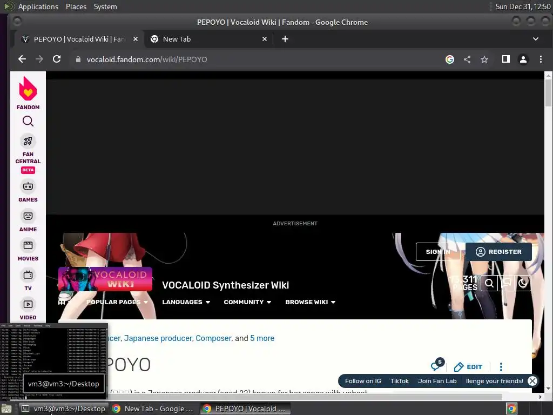Open Chrome three-dot menu
Screen dimensions: 553x415
541,59
